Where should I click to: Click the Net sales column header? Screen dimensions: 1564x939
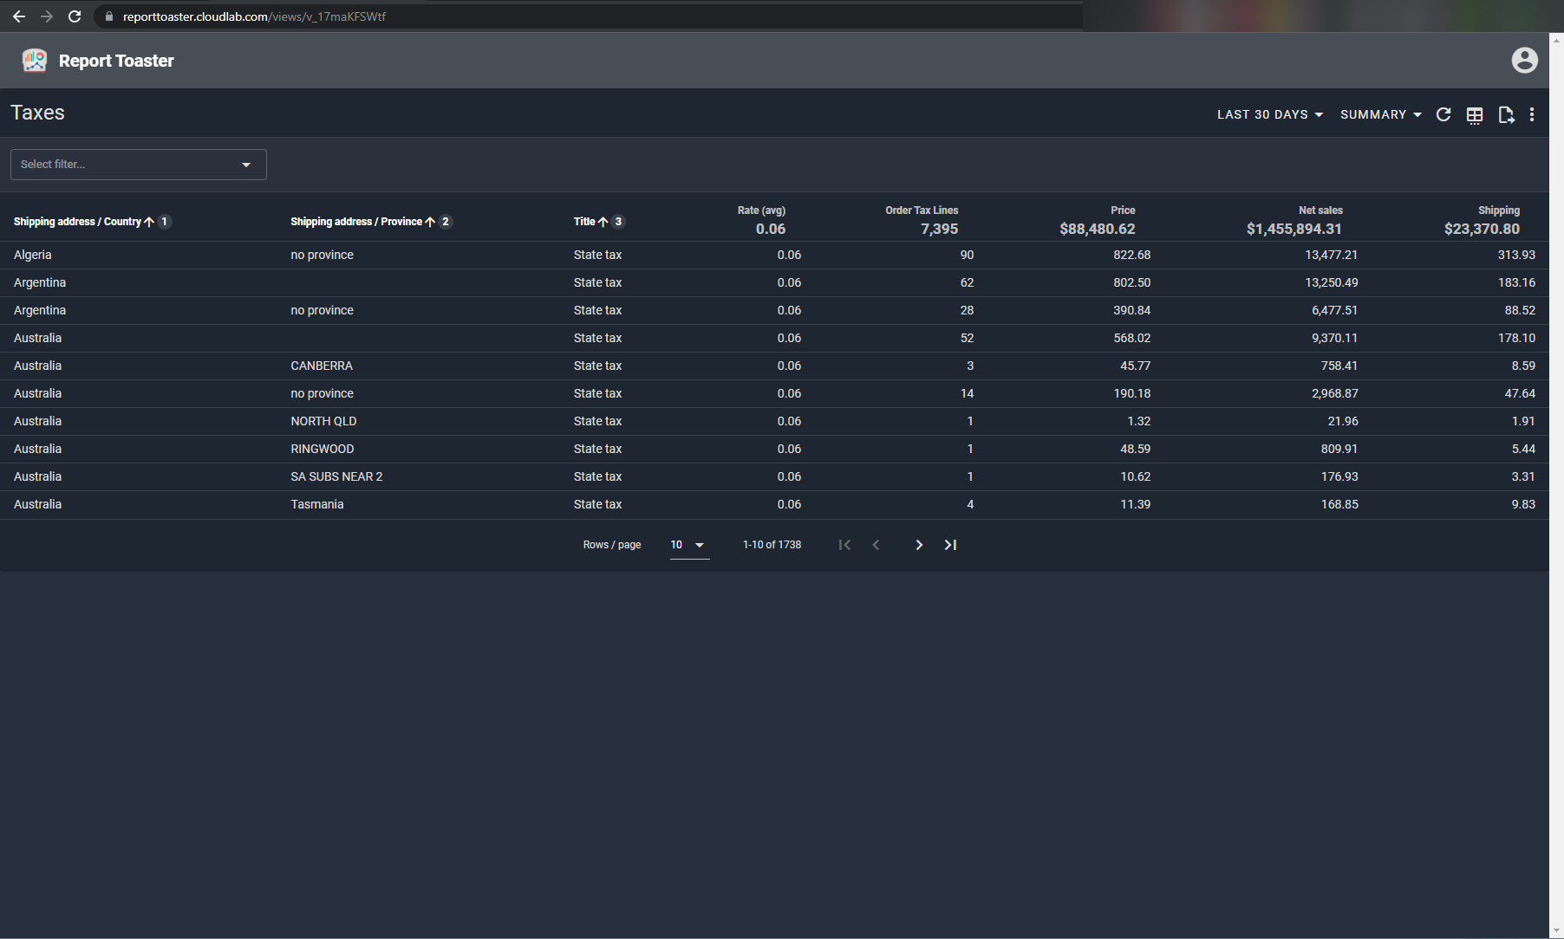coord(1320,210)
